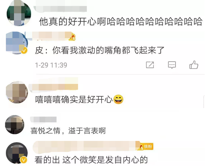Open the bottom commenter's black avatar
This screenshot has width=219, height=166.
tap(17, 153)
